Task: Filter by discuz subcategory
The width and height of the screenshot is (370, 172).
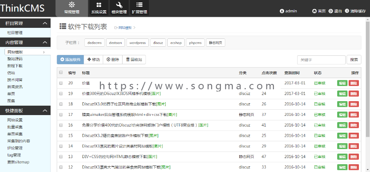Action: click(158, 43)
